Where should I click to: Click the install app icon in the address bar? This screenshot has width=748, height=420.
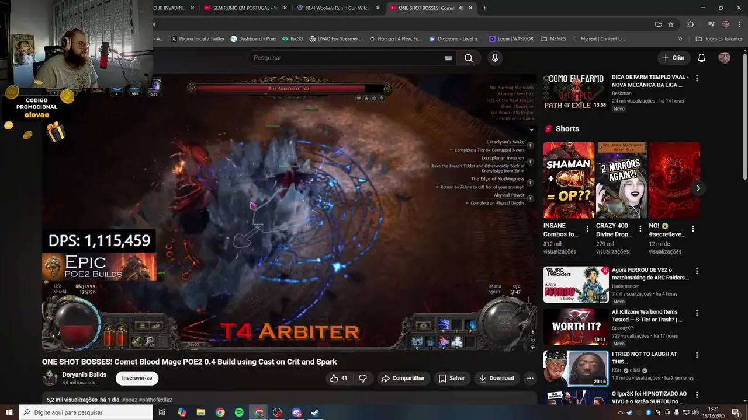[658, 24]
